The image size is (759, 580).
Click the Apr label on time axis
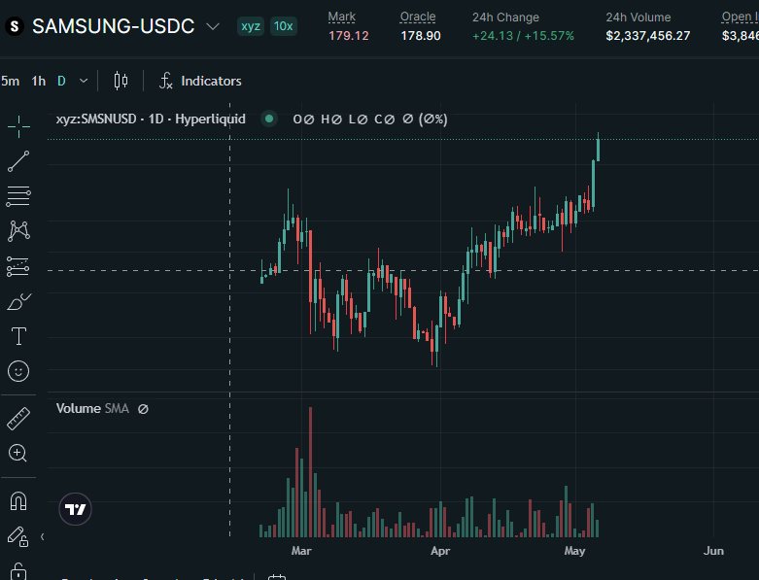[440, 551]
